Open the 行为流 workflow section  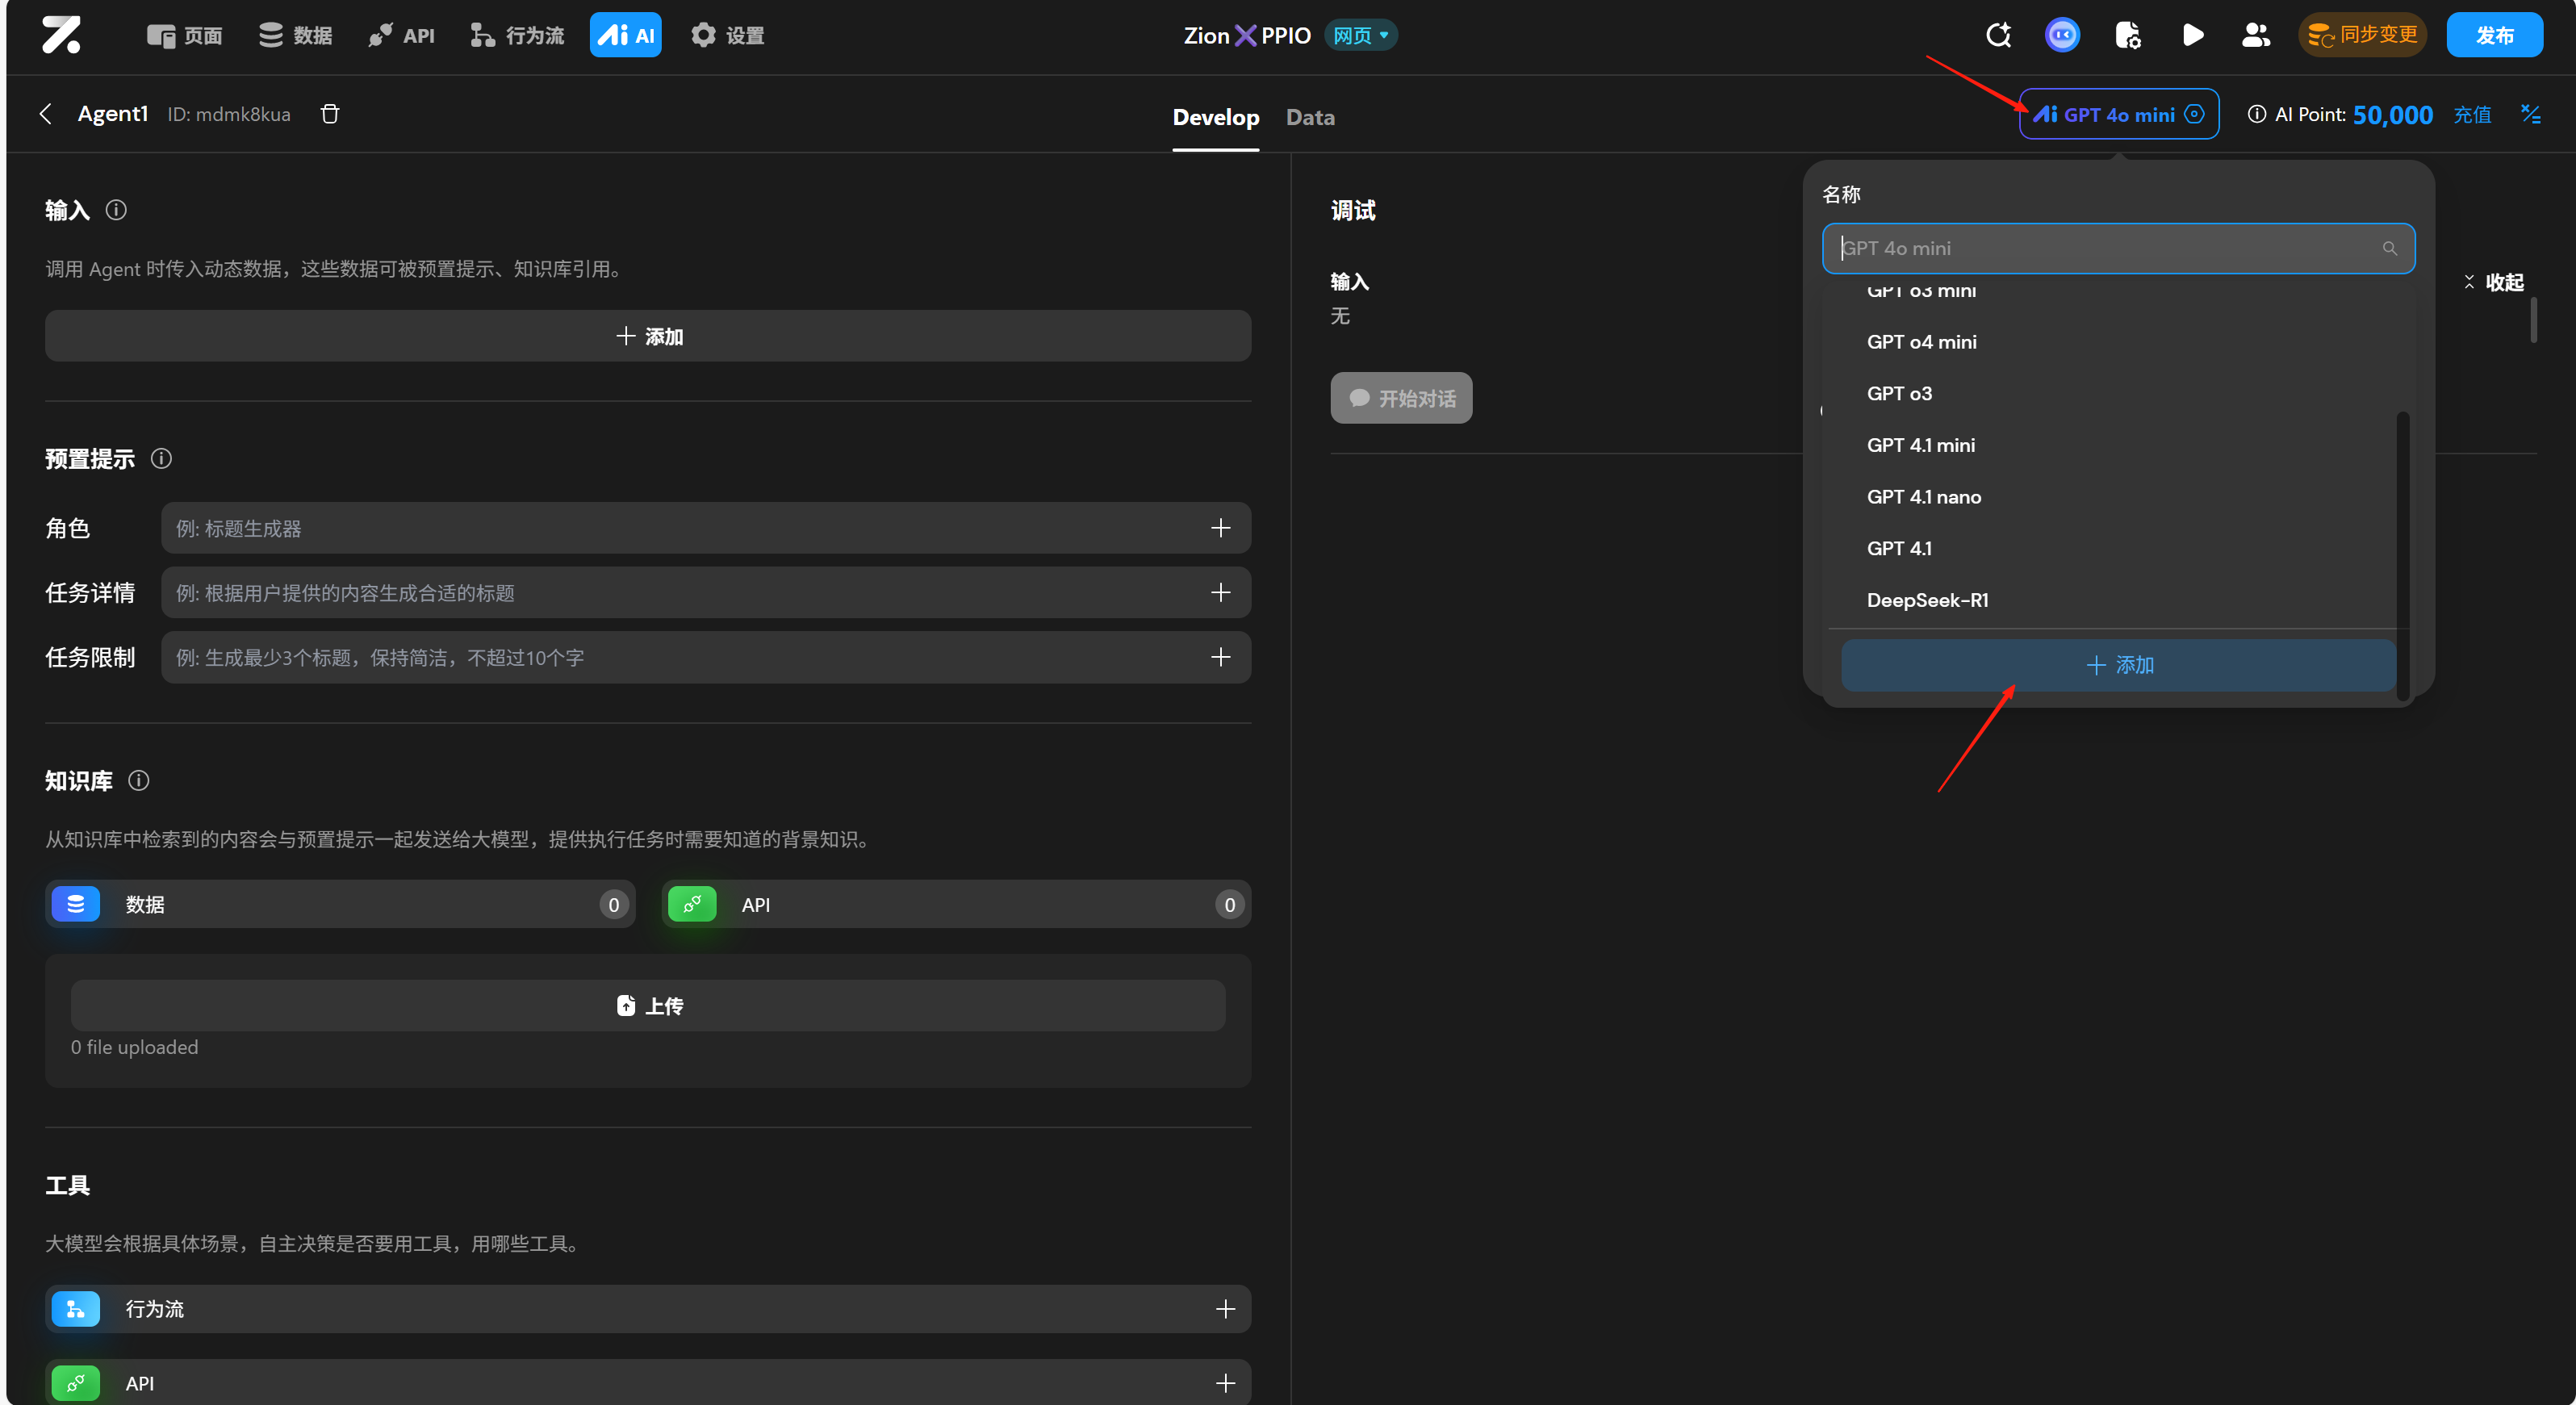(518, 36)
